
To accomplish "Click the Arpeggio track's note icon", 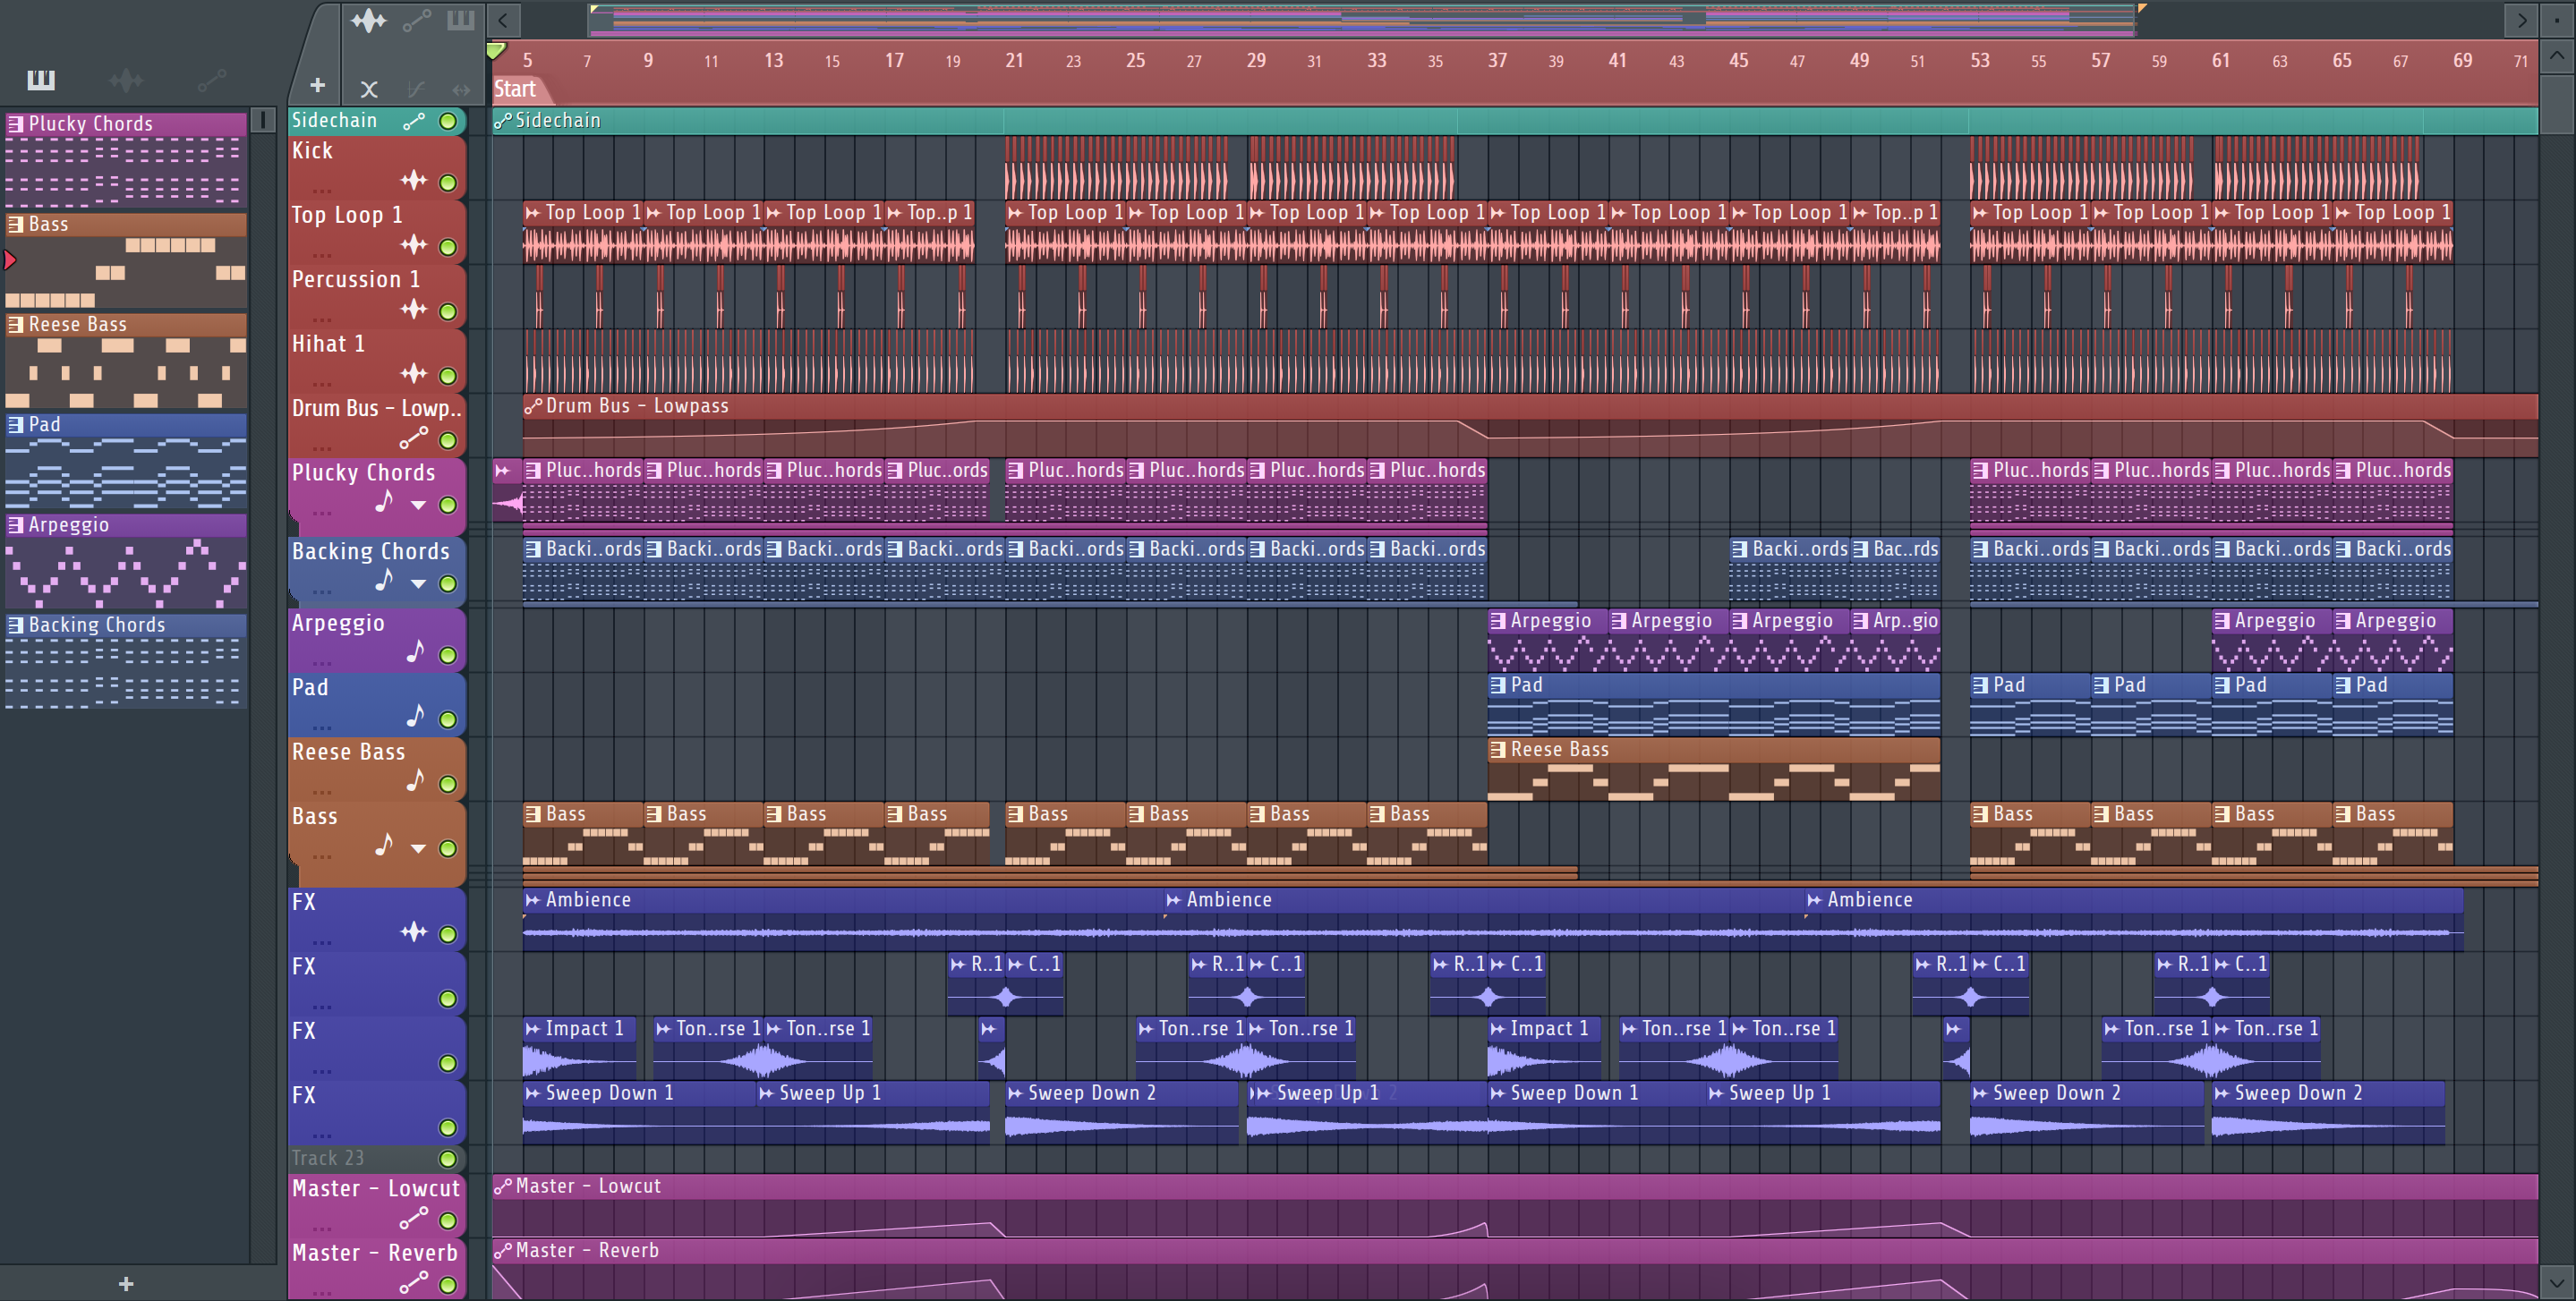I will [415, 652].
